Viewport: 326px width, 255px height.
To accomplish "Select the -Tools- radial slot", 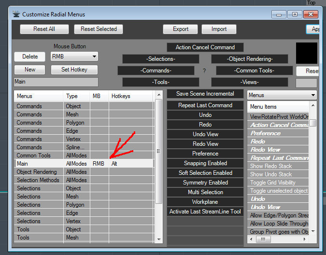I will (161, 82).
